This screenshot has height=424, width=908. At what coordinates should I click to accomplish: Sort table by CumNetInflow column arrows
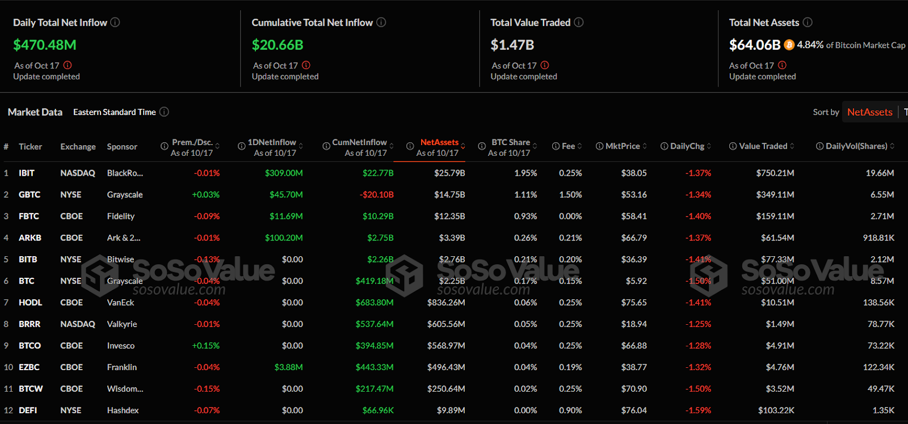click(392, 146)
